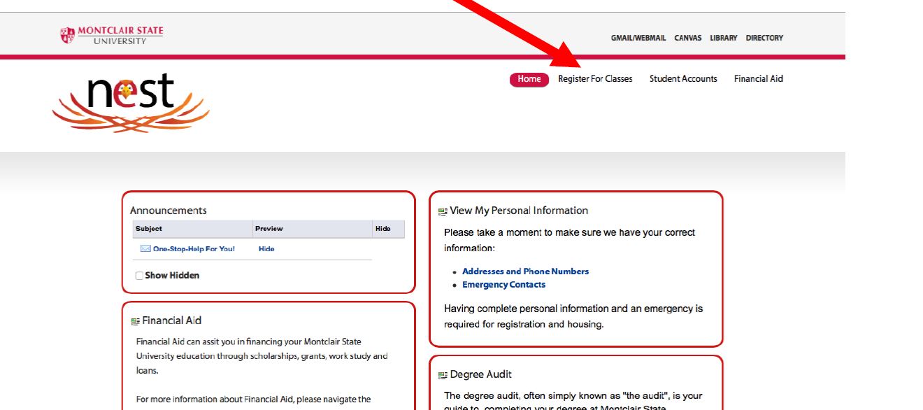Image resolution: width=923 pixels, height=410 pixels.
Task: Open the Register For Classes tab
Action: tap(595, 79)
